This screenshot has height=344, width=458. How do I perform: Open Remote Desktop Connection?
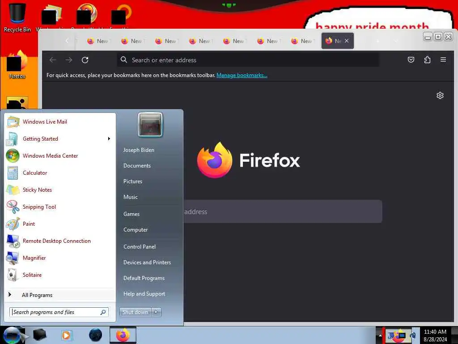[60, 241]
